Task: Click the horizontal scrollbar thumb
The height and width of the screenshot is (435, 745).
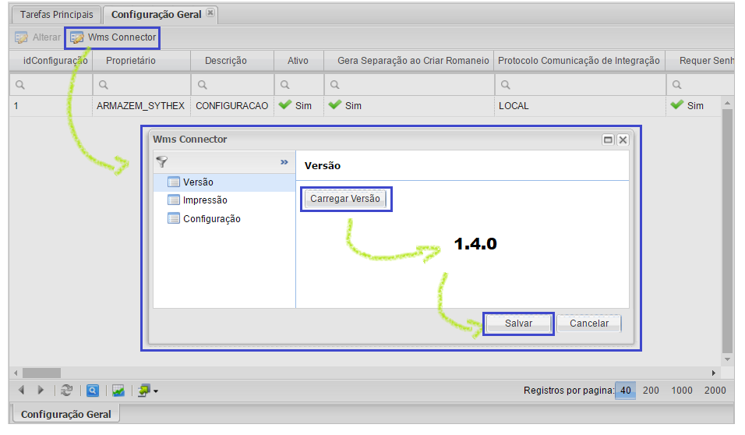Action: 42,373
